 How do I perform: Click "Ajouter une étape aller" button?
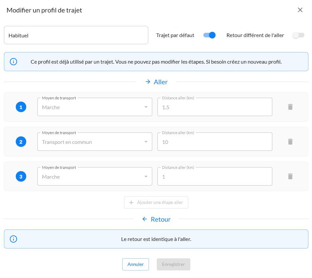156,203
